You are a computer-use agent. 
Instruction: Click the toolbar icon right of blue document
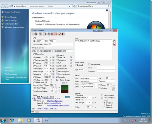(x=52, y=34)
